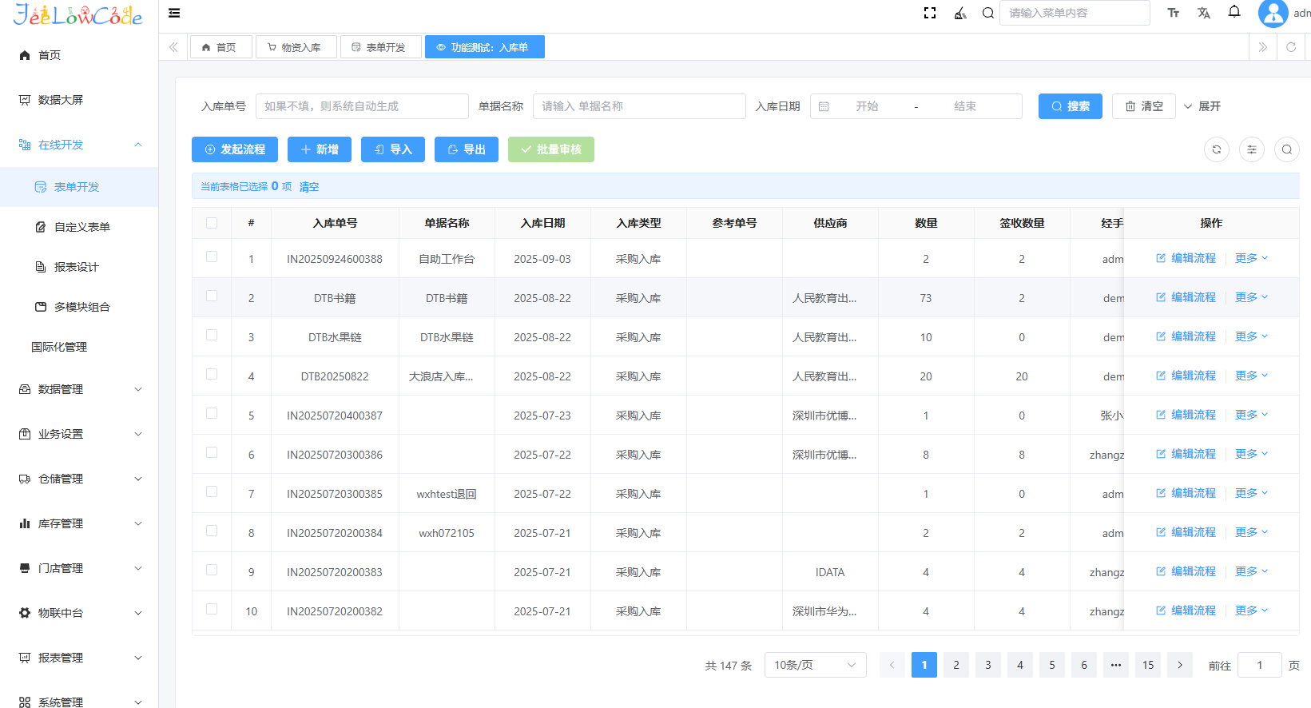Check the checkbox for row 1

click(x=212, y=257)
